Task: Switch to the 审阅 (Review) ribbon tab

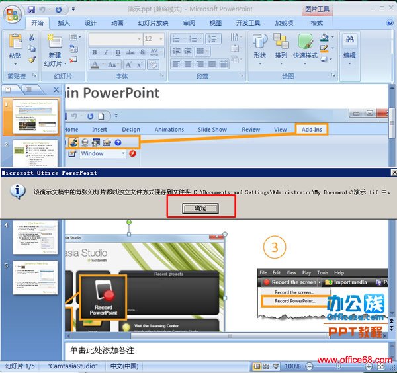Action: pyautogui.click(x=189, y=23)
